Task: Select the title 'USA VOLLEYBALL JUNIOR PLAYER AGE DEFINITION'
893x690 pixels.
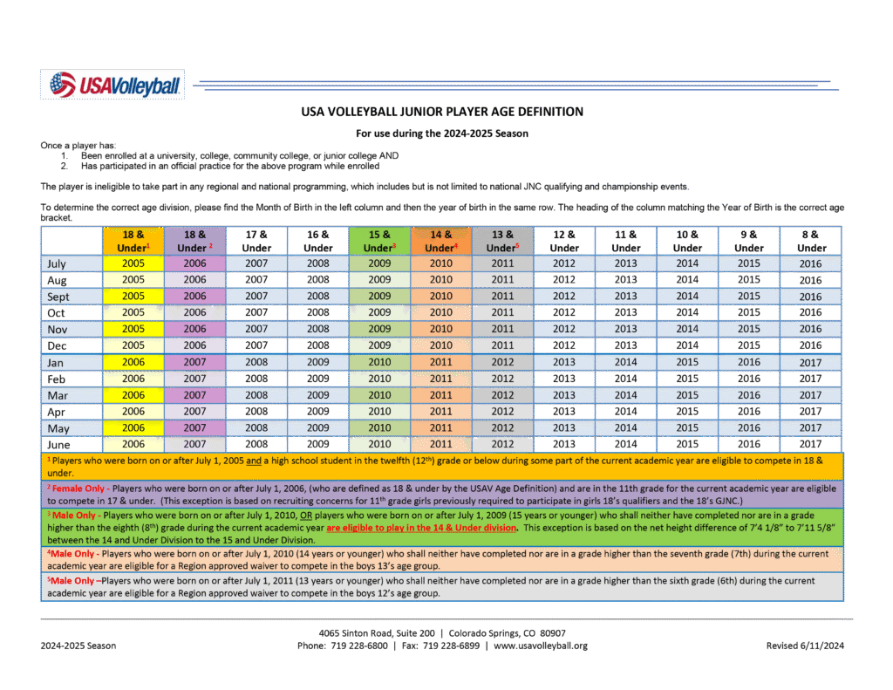Action: pos(442,112)
